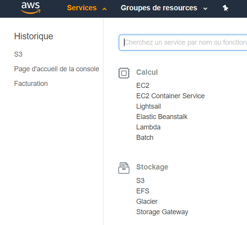247x225 pixels.
Task: Collapse the Services dropdown menu
Action: coord(87,8)
